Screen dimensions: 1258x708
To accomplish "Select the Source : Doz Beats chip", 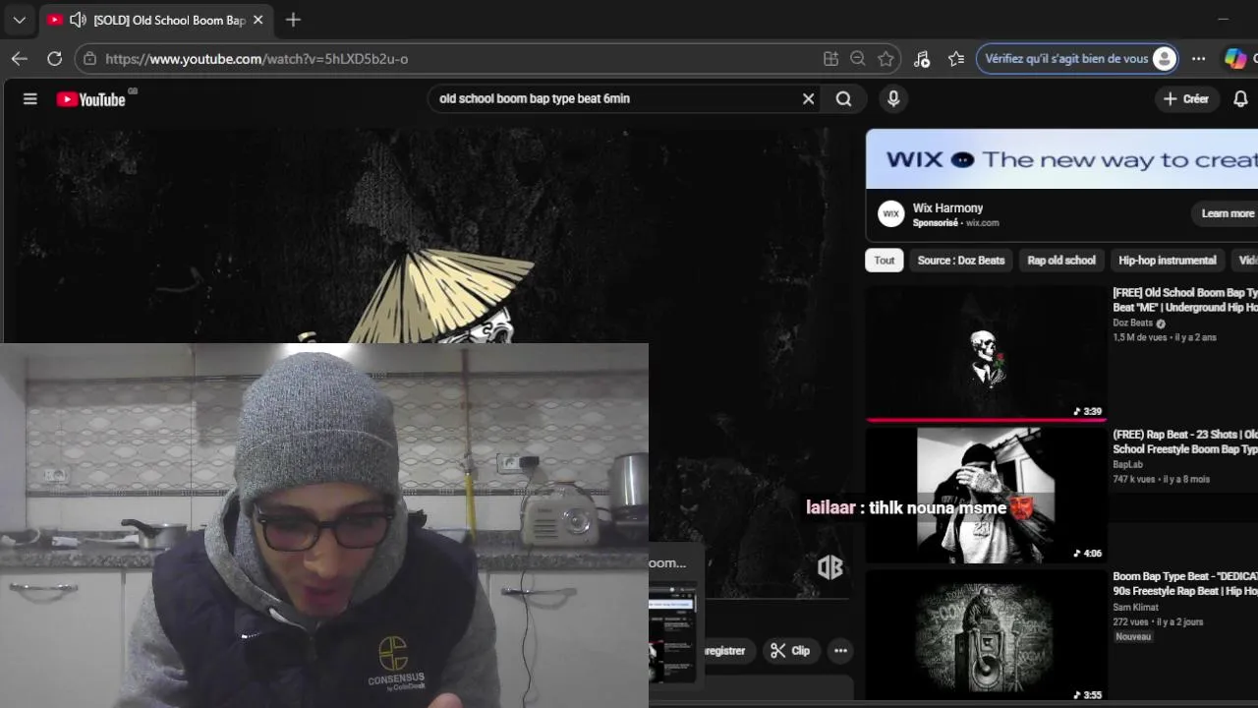I will (x=961, y=261).
